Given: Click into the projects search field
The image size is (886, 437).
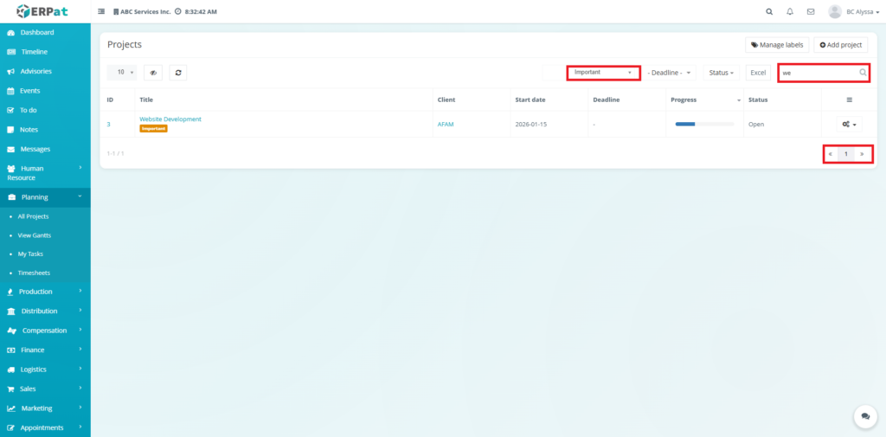Looking at the screenshot, I should tap(818, 73).
